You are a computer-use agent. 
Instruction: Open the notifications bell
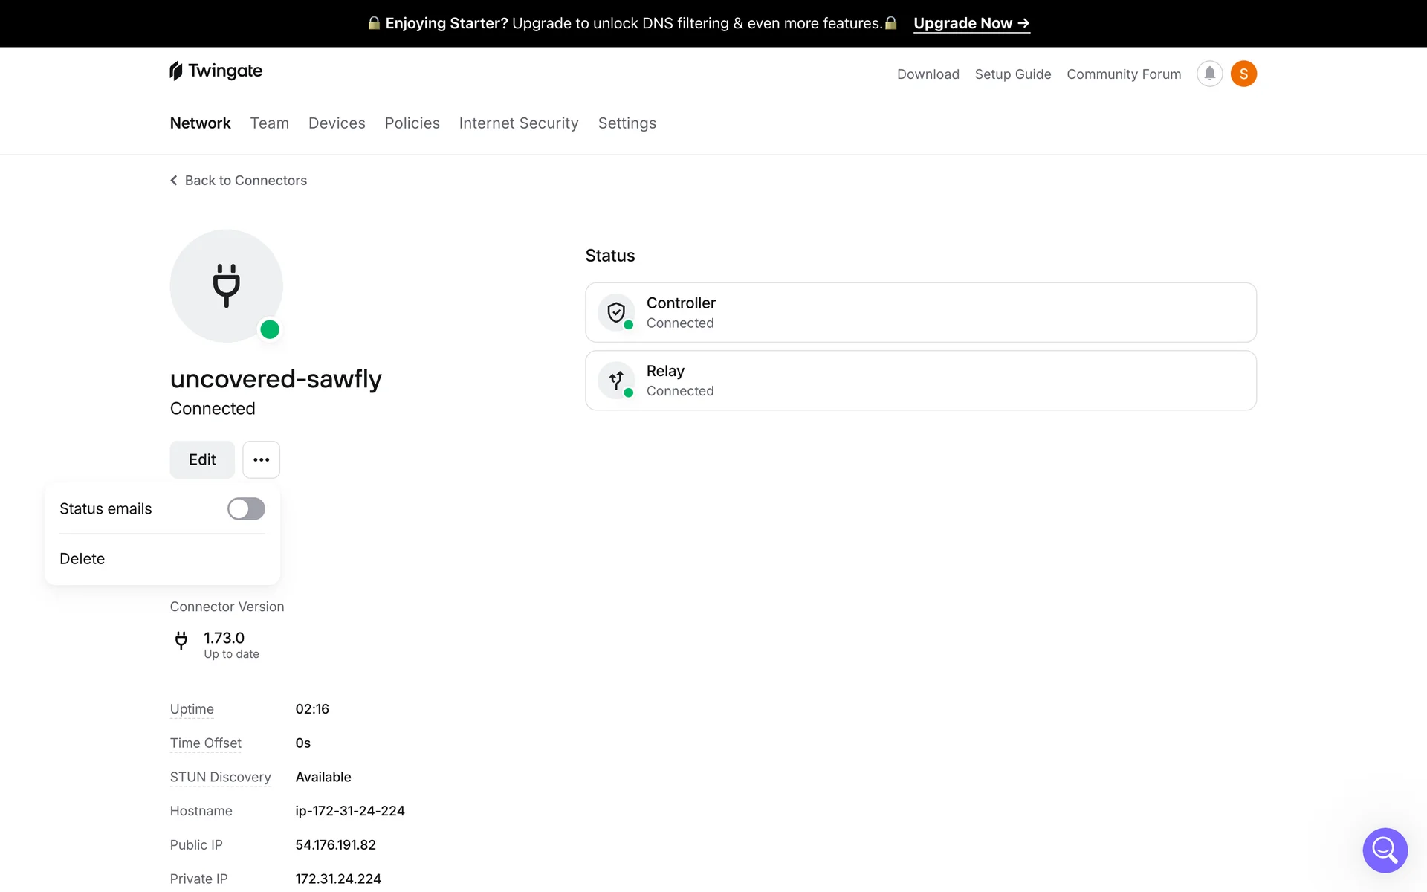point(1209,74)
